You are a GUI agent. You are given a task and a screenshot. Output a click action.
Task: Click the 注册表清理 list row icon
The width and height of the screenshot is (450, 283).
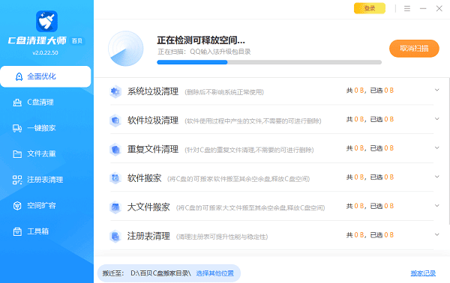tap(115, 237)
